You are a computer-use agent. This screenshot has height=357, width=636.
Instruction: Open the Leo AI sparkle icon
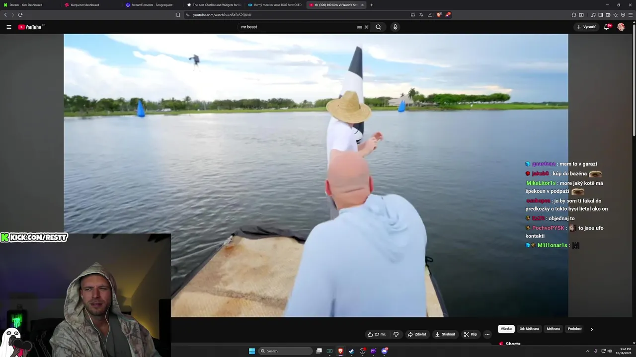(615, 15)
